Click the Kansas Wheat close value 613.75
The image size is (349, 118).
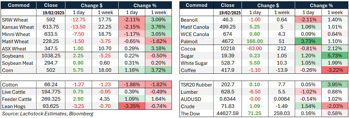(51, 27)
